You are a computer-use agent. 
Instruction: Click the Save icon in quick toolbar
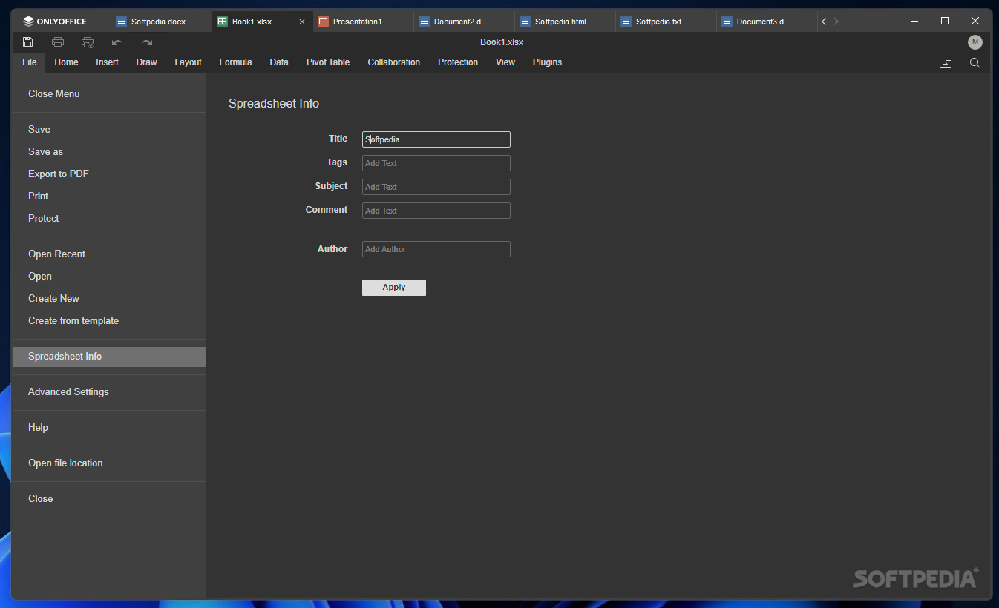pyautogui.click(x=28, y=42)
